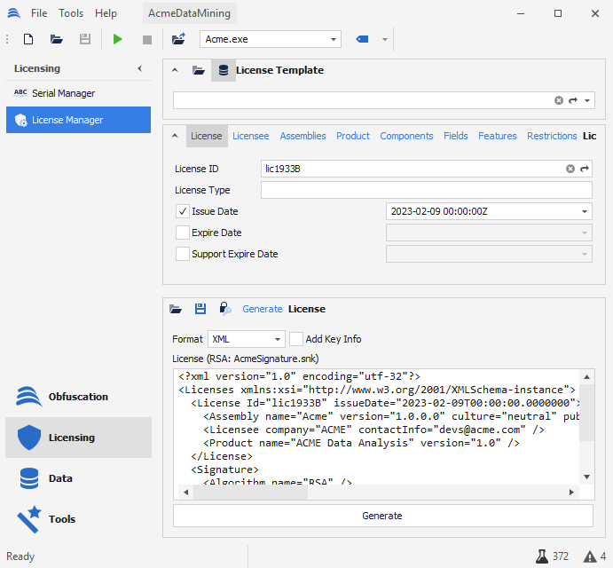This screenshot has width=613, height=568.
Task: Click the key info icon in License panel
Action: (x=225, y=309)
